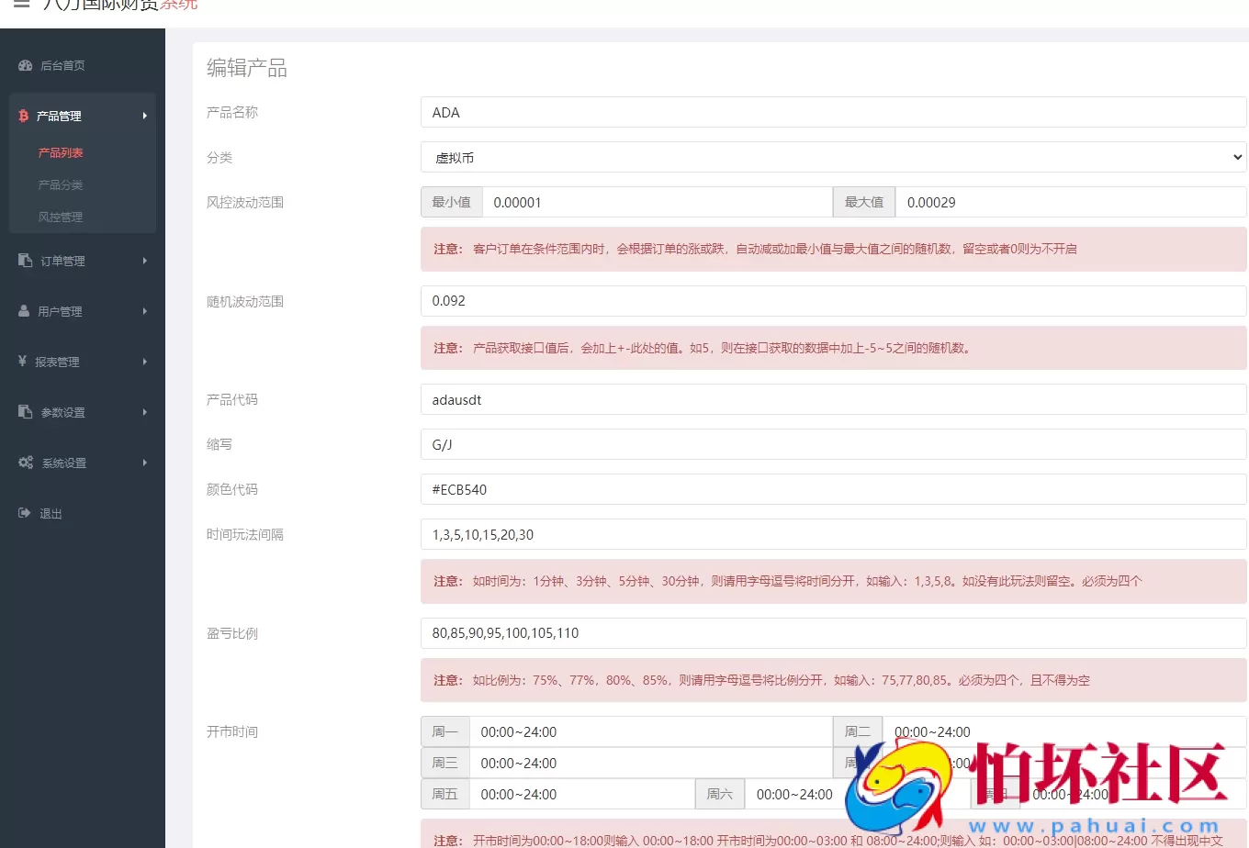Select 风控管理 in the sidebar

(x=61, y=217)
